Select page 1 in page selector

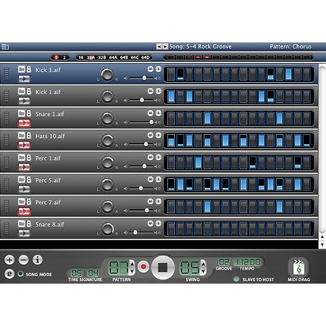pos(56,58)
